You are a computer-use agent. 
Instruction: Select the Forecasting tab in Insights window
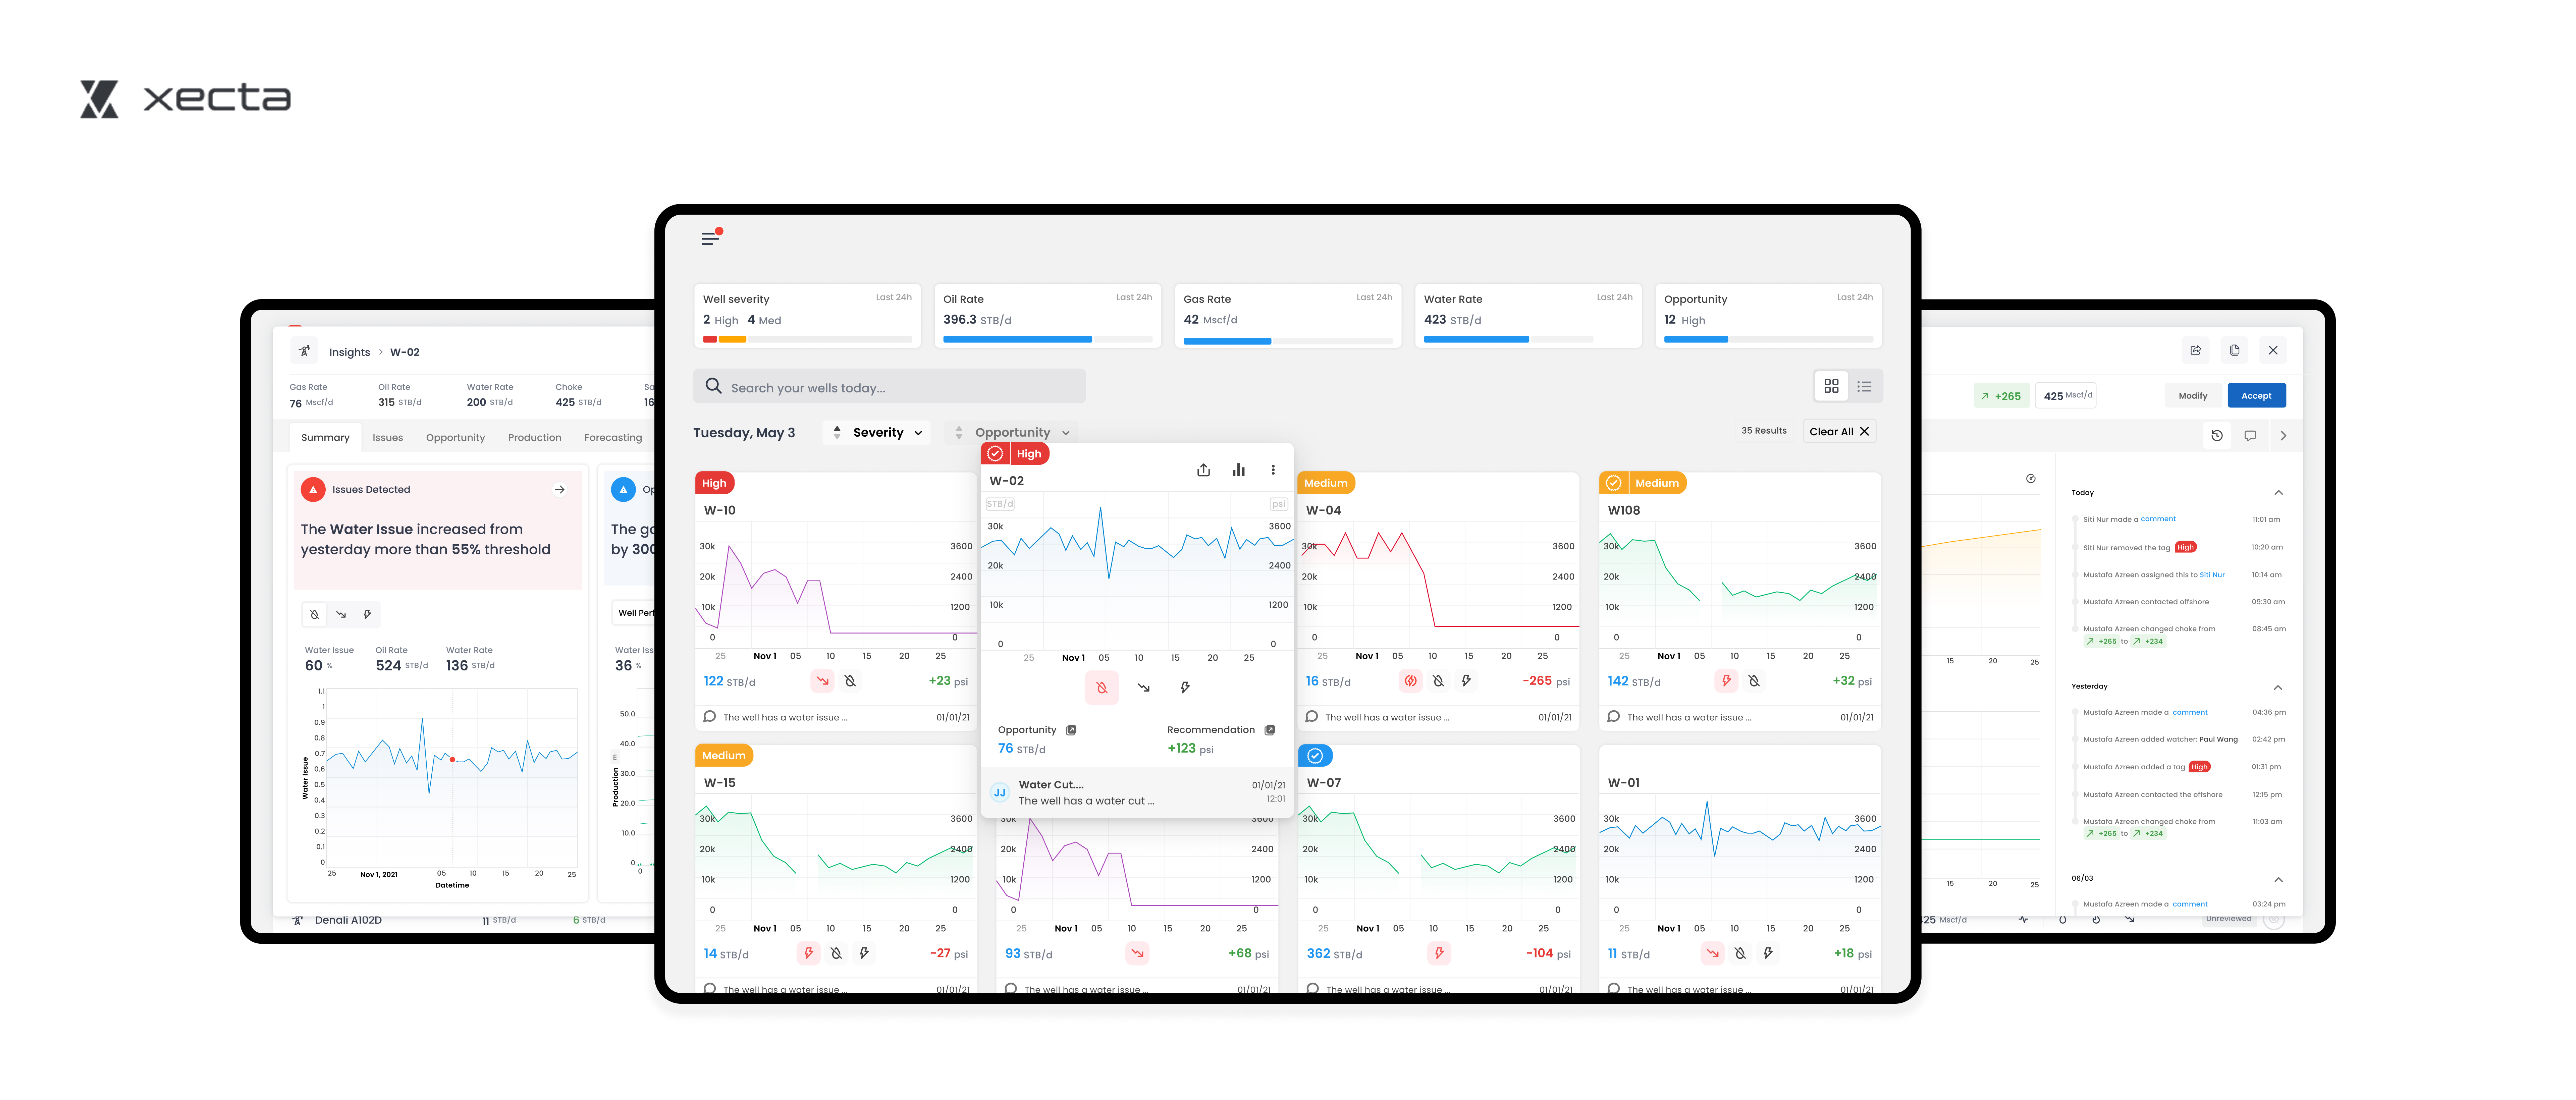click(x=613, y=438)
